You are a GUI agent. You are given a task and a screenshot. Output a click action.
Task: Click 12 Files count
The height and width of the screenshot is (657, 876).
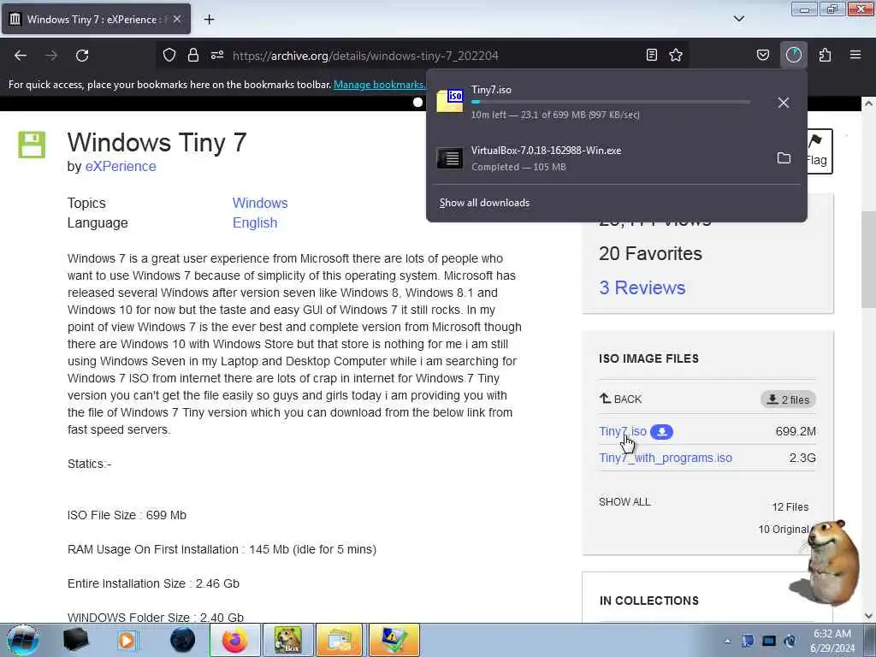(x=790, y=506)
